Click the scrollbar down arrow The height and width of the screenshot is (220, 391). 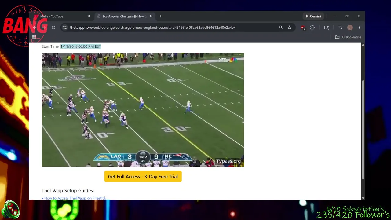[363, 198]
